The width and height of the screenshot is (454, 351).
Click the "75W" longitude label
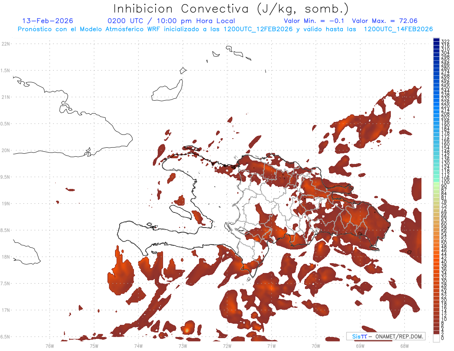(x=94, y=346)
